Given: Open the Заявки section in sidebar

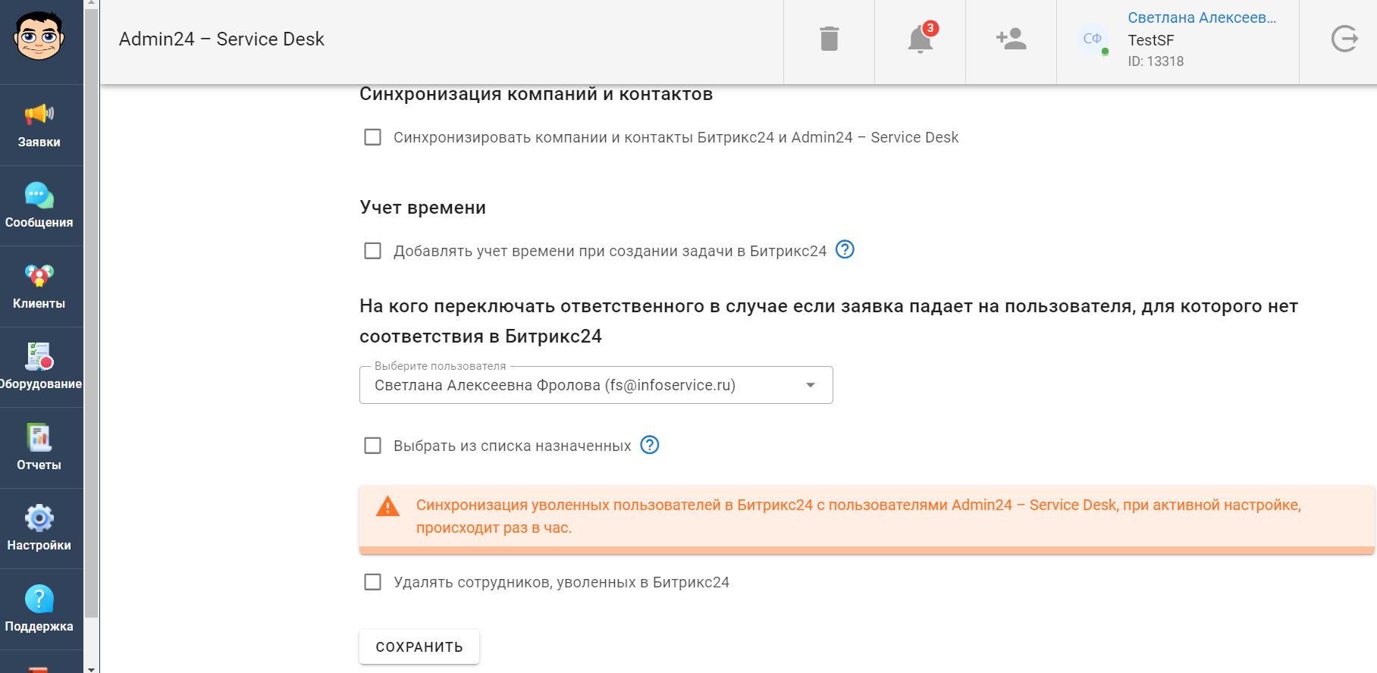Looking at the screenshot, I should (39, 125).
